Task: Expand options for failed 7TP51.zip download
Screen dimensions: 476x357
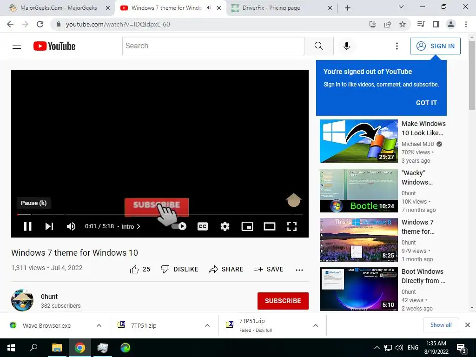Action: [x=316, y=325]
